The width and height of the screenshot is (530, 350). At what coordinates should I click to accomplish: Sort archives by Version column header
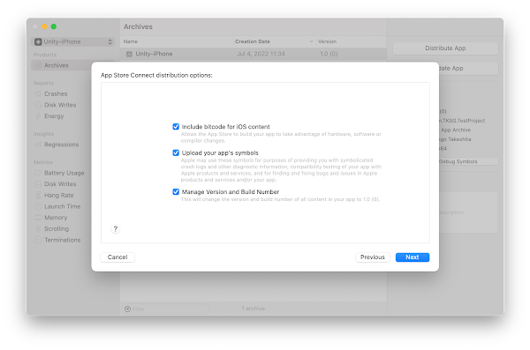pyautogui.click(x=352, y=41)
